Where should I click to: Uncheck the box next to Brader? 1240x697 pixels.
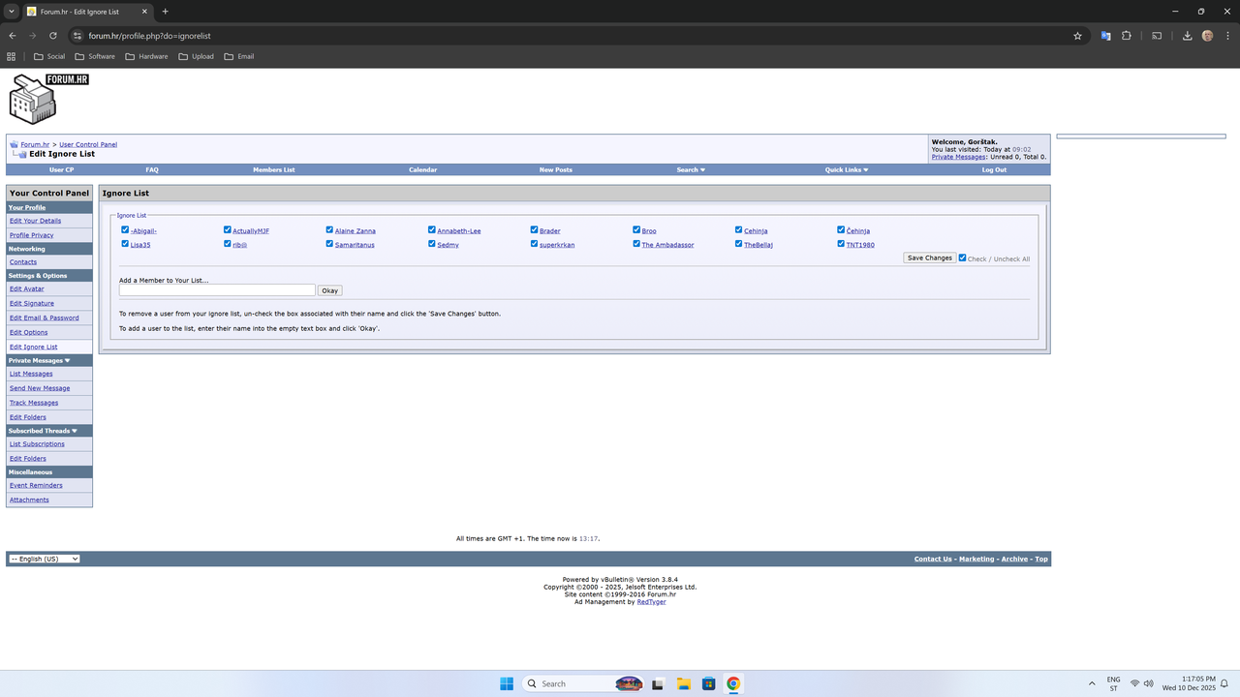[534, 229]
